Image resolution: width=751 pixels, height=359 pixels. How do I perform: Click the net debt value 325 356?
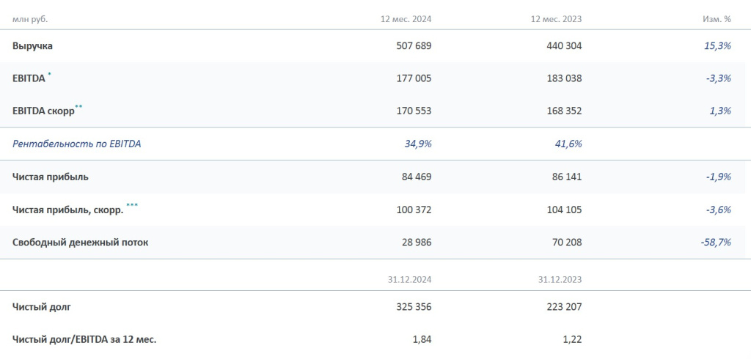[413, 306]
